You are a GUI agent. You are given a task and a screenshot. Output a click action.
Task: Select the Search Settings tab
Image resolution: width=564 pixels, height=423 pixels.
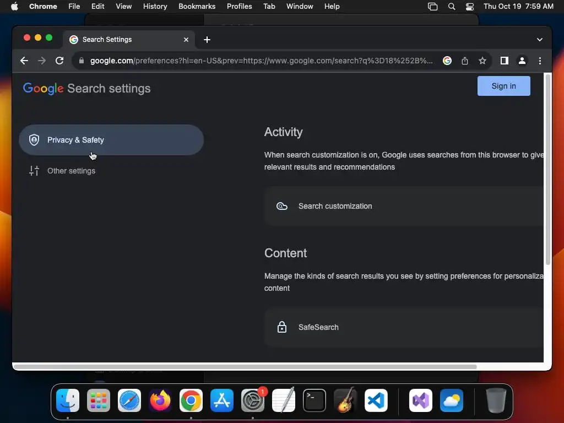click(129, 40)
